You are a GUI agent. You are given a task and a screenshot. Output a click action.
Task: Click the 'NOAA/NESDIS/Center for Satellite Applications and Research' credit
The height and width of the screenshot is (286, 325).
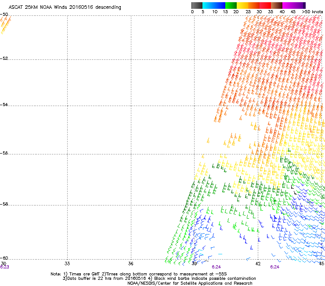coord(190,283)
